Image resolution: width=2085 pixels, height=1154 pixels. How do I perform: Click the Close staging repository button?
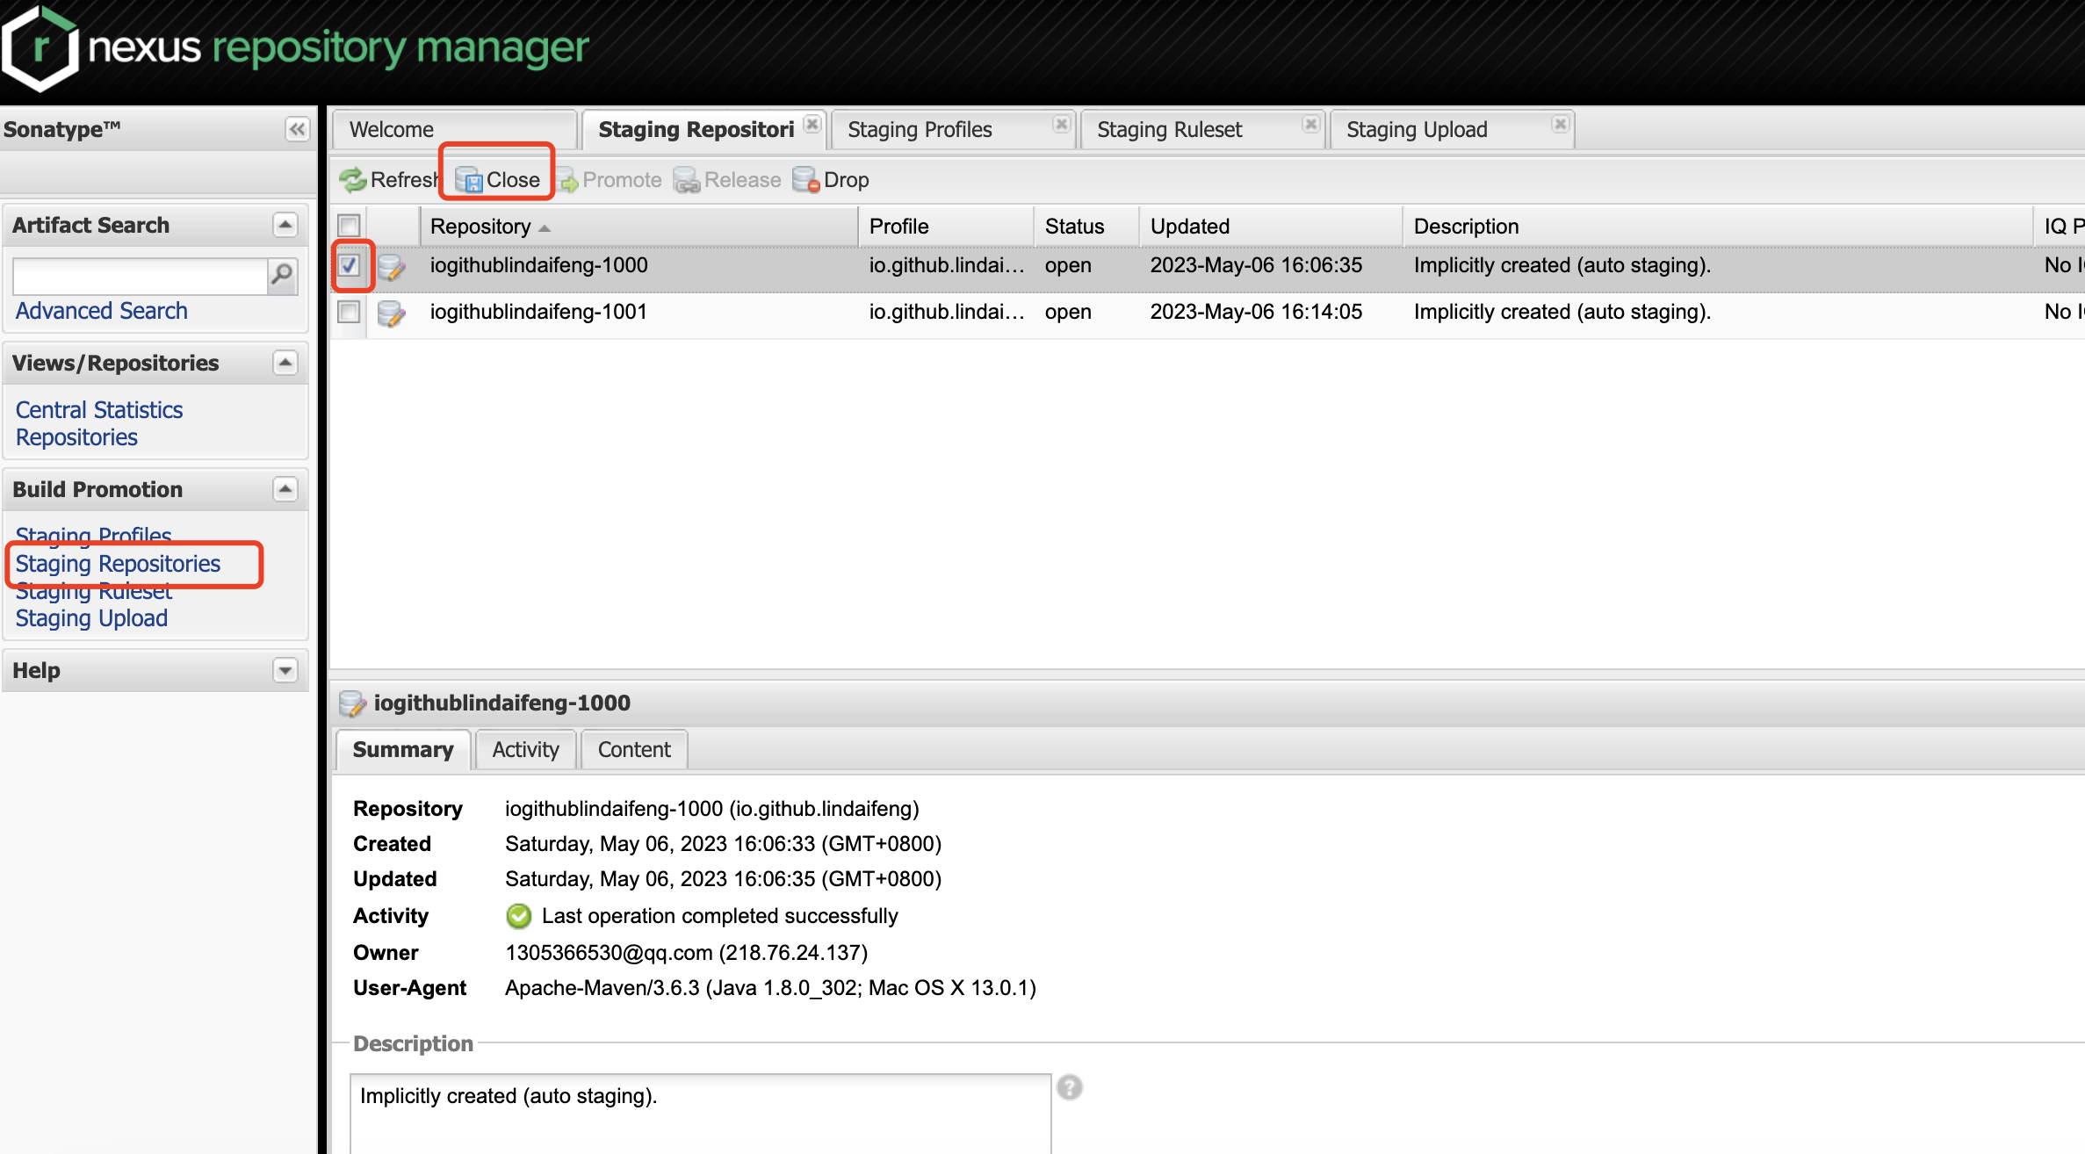pyautogui.click(x=497, y=180)
